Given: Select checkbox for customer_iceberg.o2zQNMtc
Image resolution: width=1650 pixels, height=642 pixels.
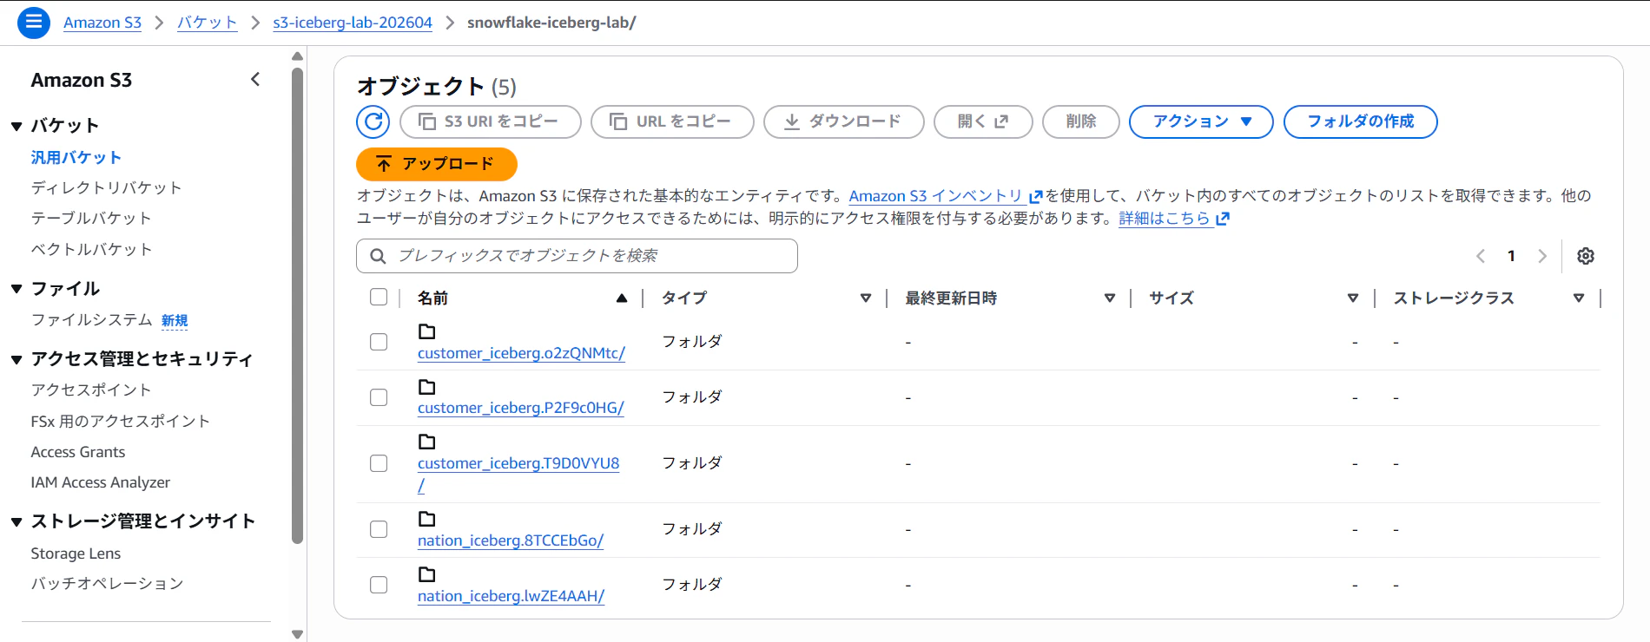Looking at the screenshot, I should coord(379,342).
